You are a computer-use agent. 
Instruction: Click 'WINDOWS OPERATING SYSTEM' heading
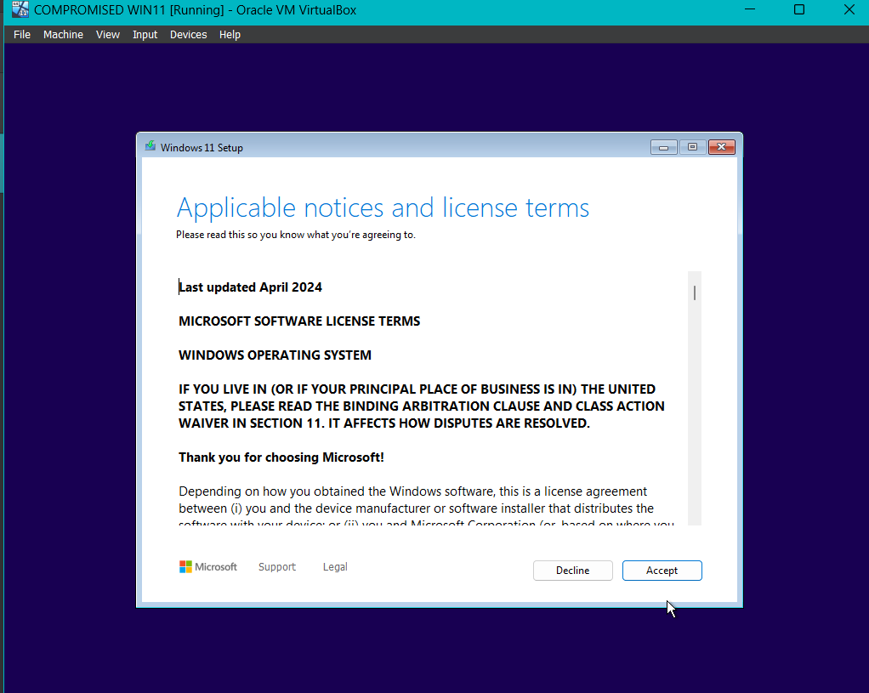tap(275, 355)
